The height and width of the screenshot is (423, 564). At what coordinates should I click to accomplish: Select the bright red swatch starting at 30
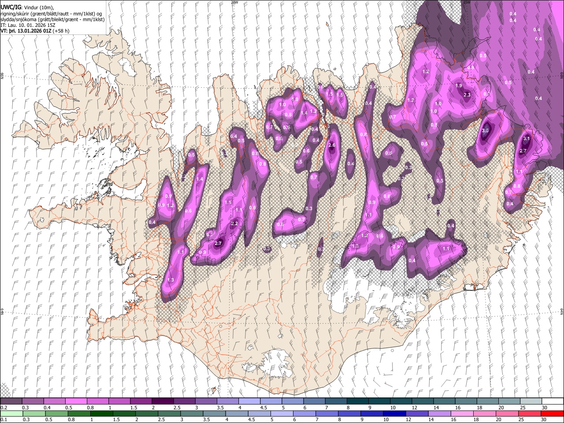[x=552, y=413]
